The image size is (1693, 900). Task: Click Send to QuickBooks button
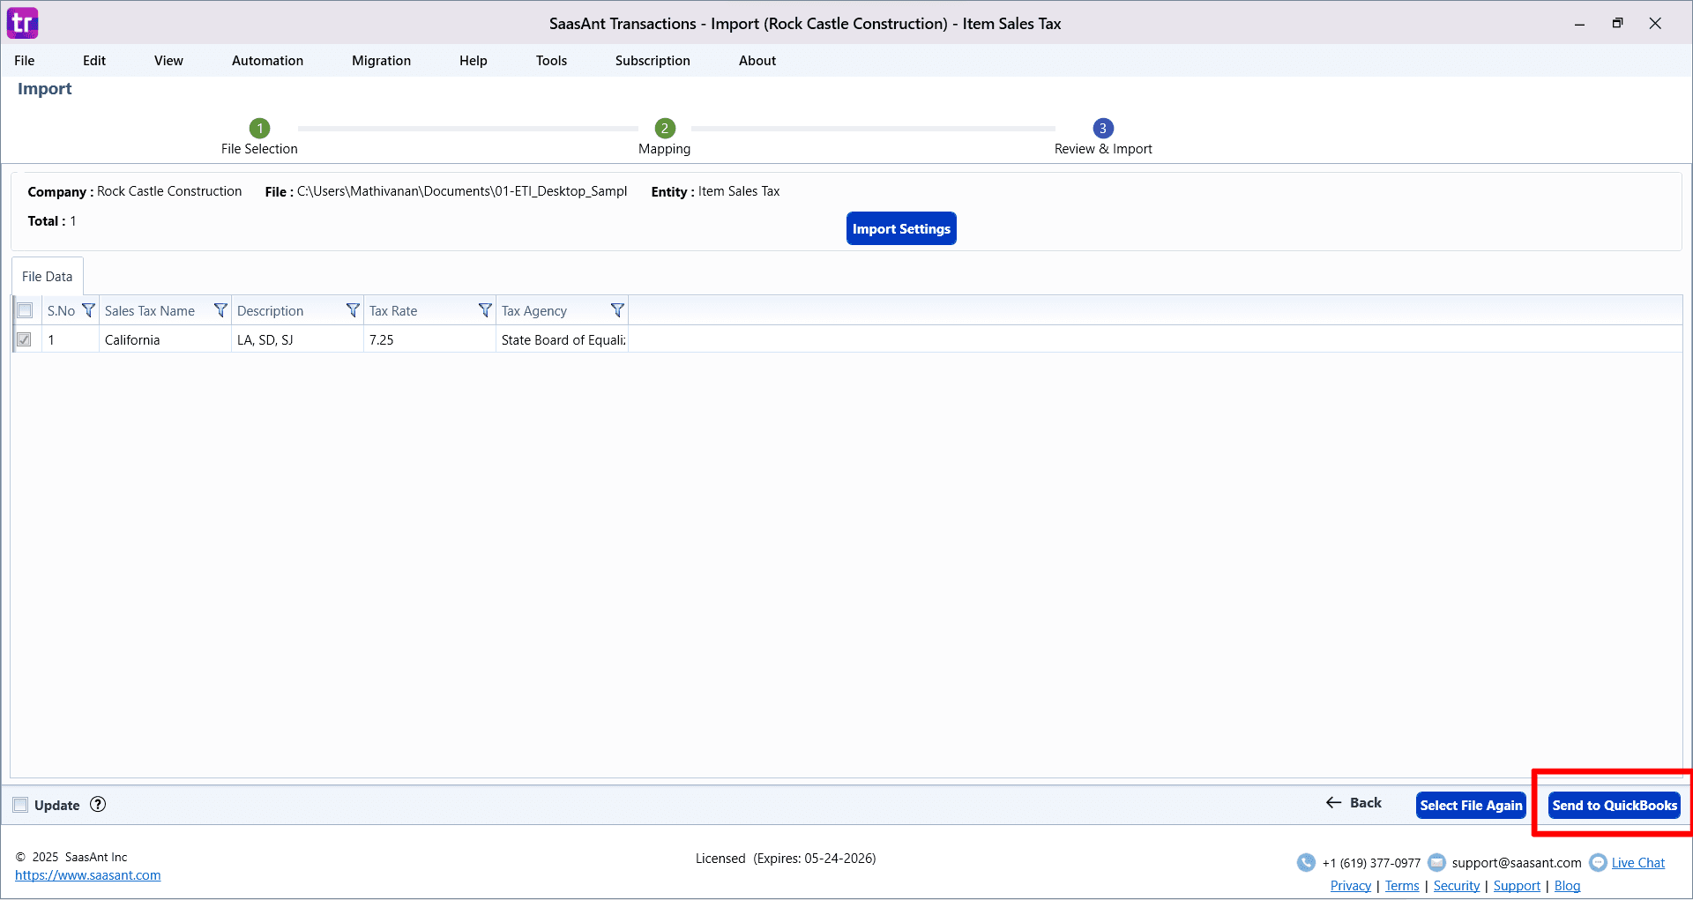pos(1615,805)
